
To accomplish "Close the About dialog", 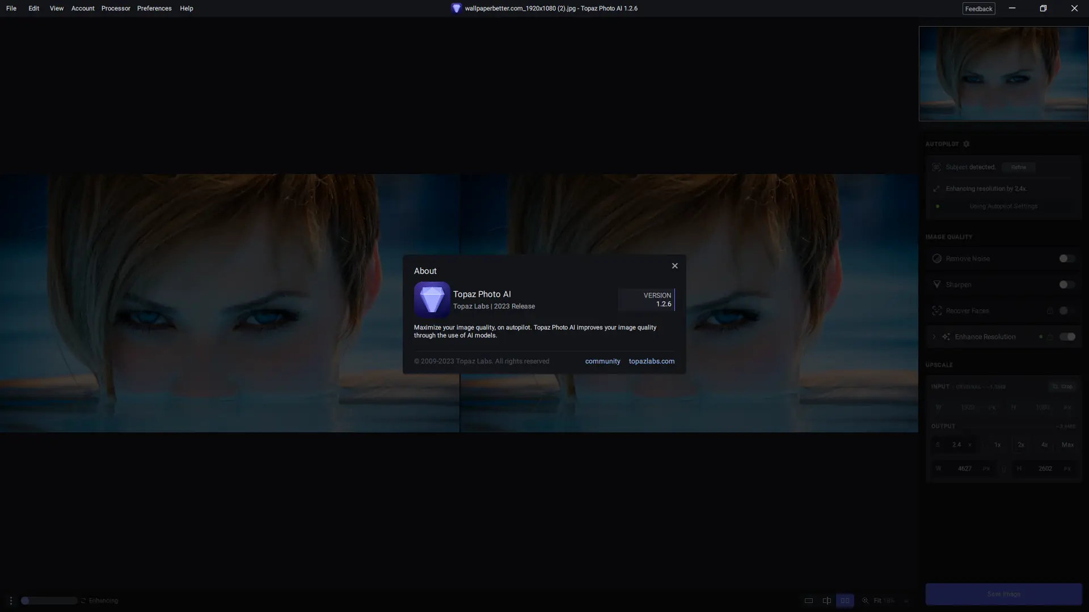I will tap(674, 266).
